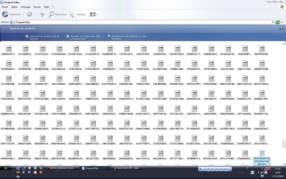
Task: Select file D7BCD06F64...
Action: (9, 95)
